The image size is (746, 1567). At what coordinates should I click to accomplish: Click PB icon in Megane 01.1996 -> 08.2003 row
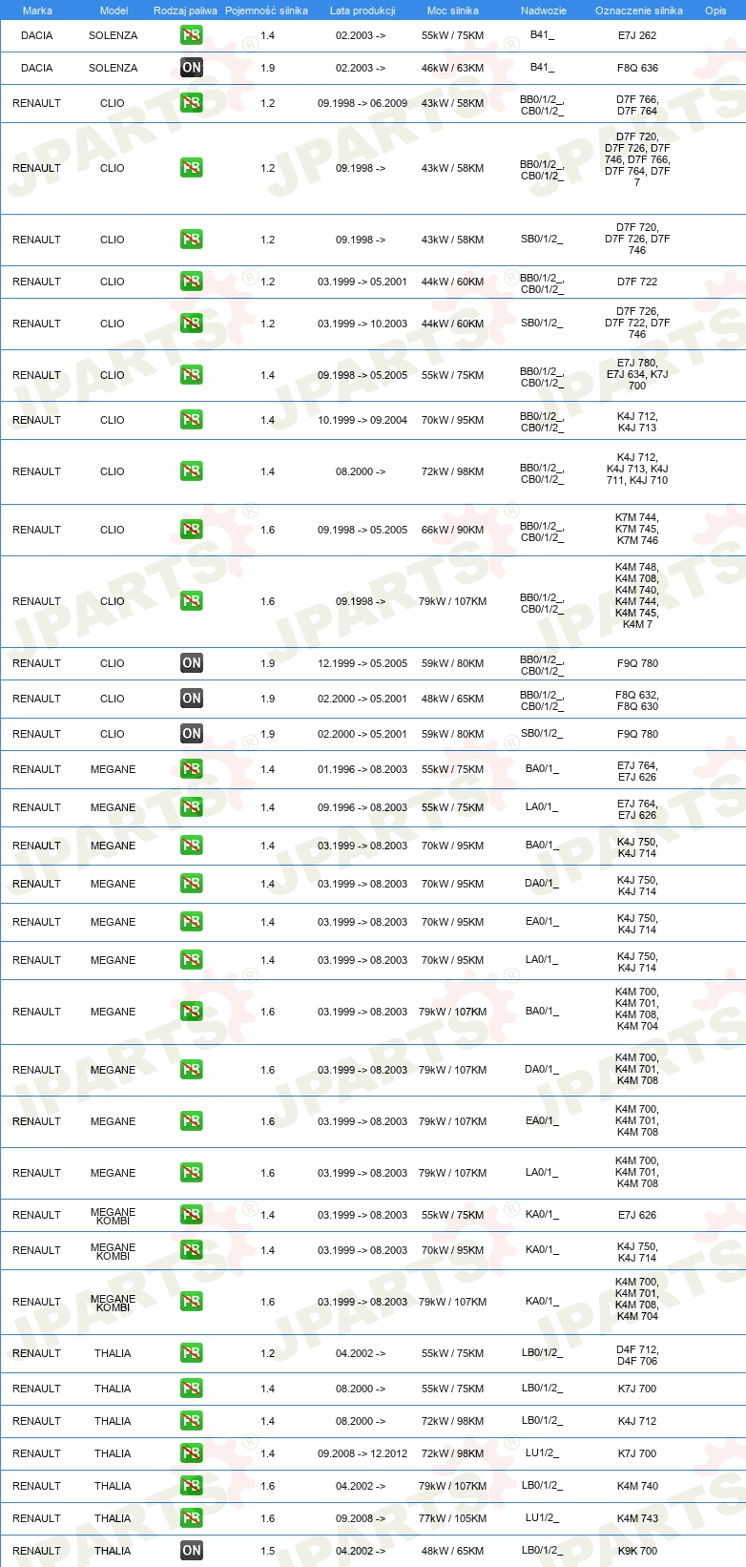point(192,769)
